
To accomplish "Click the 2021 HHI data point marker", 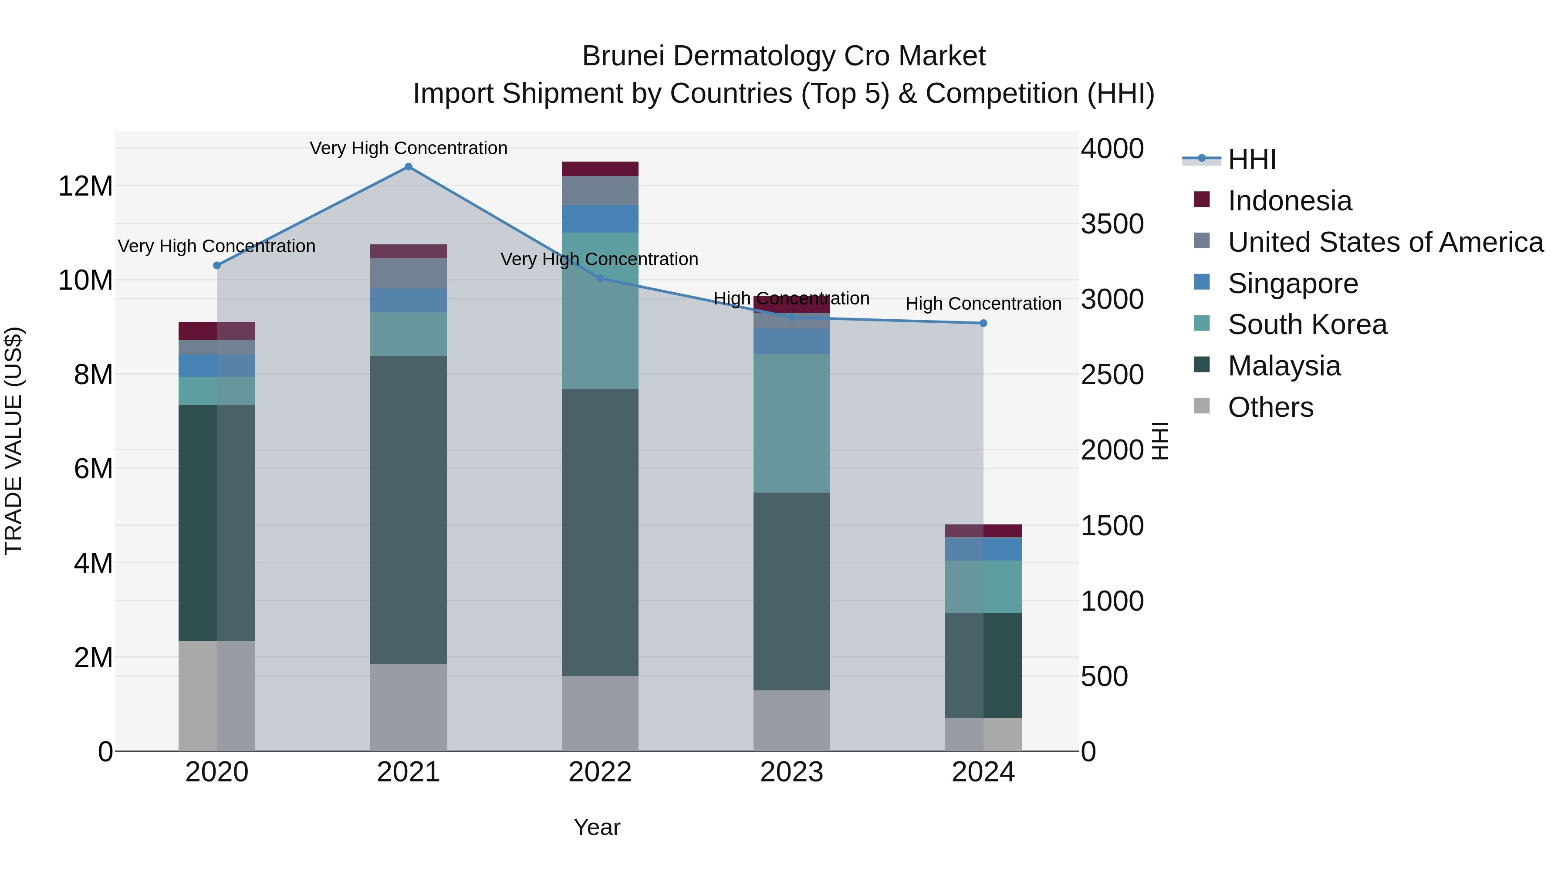I will 409,167.
